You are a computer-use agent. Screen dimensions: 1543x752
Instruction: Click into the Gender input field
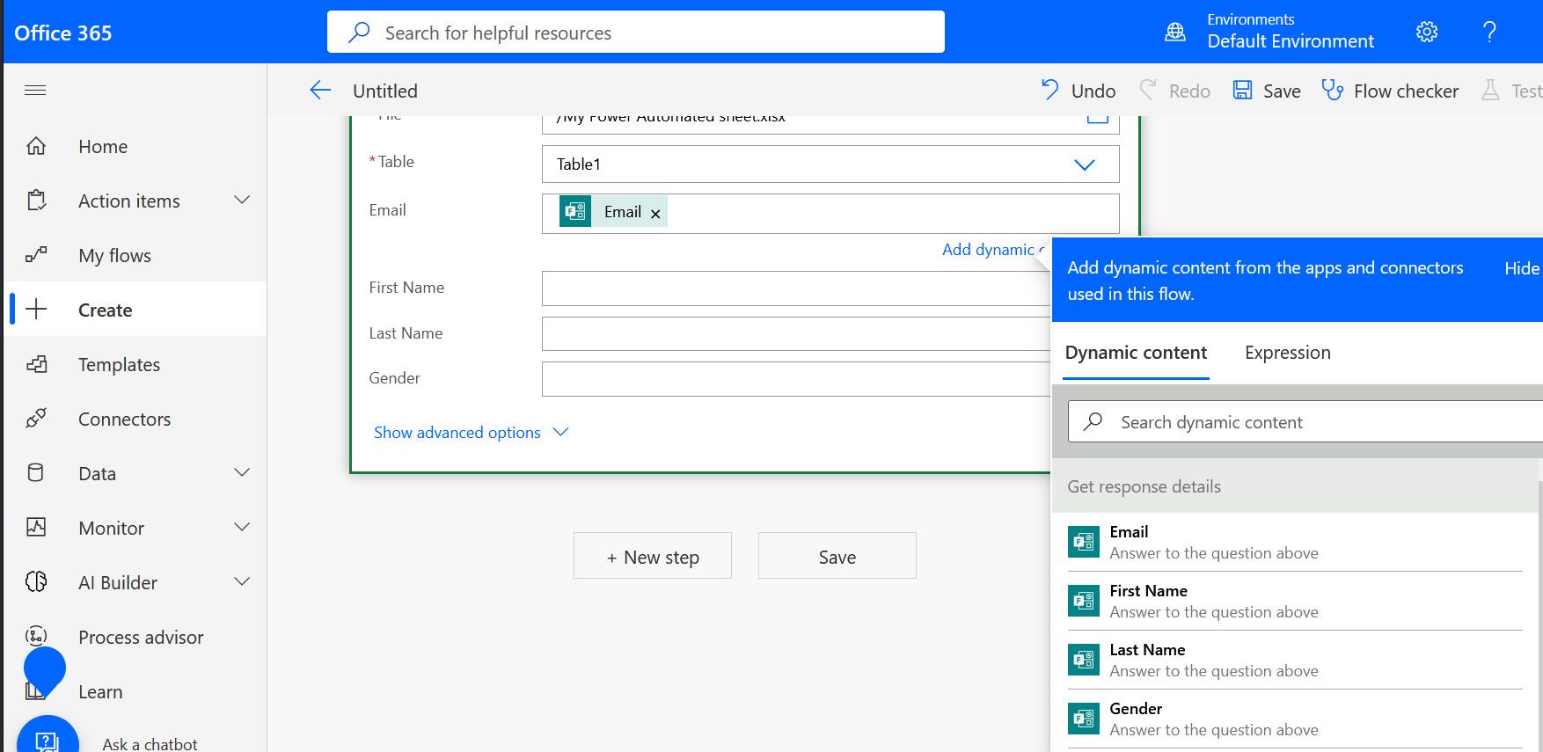click(x=796, y=379)
